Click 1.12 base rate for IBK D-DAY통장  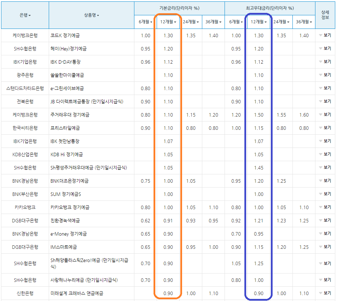168,62
